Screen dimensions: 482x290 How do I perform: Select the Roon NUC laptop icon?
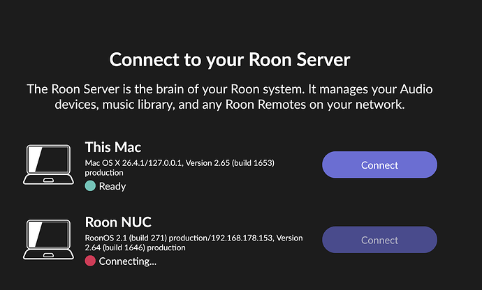pyautogui.click(x=48, y=239)
